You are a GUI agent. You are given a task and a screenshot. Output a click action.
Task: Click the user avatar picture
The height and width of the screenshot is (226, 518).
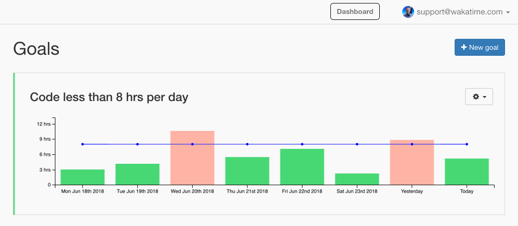(x=408, y=12)
